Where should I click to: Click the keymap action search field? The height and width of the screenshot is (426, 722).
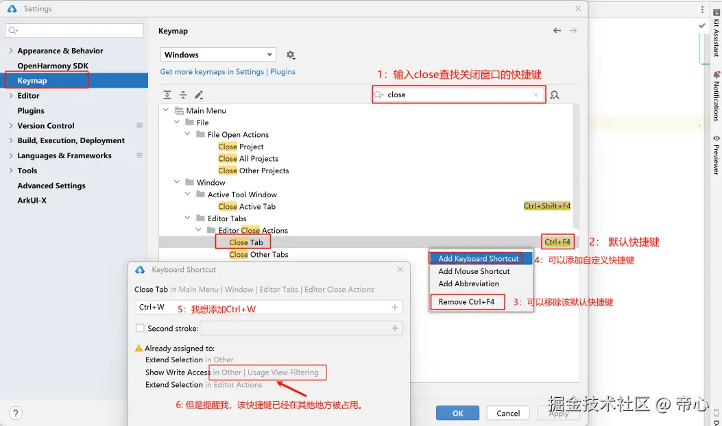[x=459, y=95]
